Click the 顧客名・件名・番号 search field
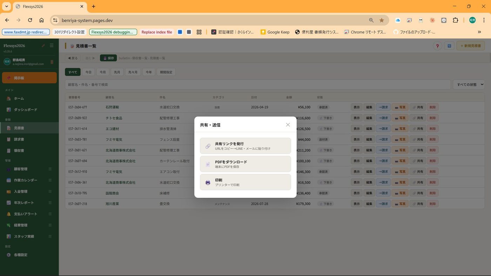Viewport: 491px width, 276px height. click(x=258, y=85)
